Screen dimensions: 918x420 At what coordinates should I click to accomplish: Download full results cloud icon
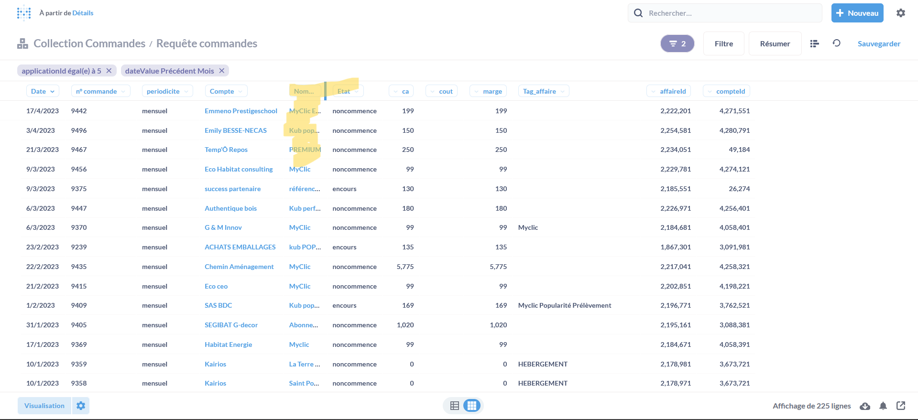coord(865,406)
